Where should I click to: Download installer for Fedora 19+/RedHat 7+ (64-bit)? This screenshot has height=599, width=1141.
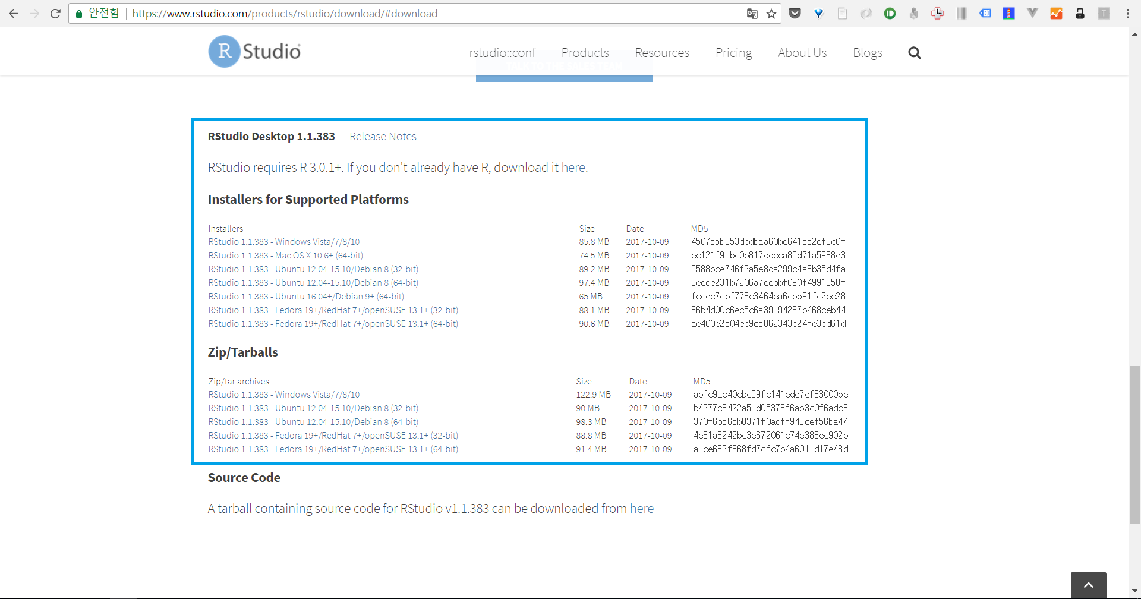click(333, 324)
